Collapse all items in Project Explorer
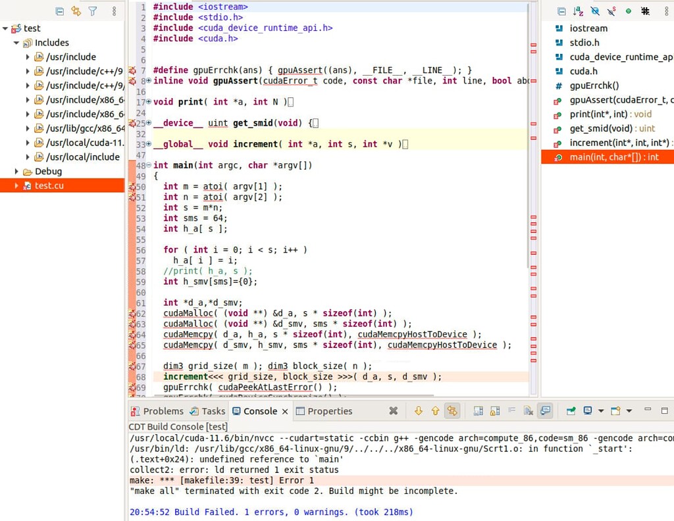Image resolution: width=674 pixels, height=521 pixels. [x=60, y=11]
